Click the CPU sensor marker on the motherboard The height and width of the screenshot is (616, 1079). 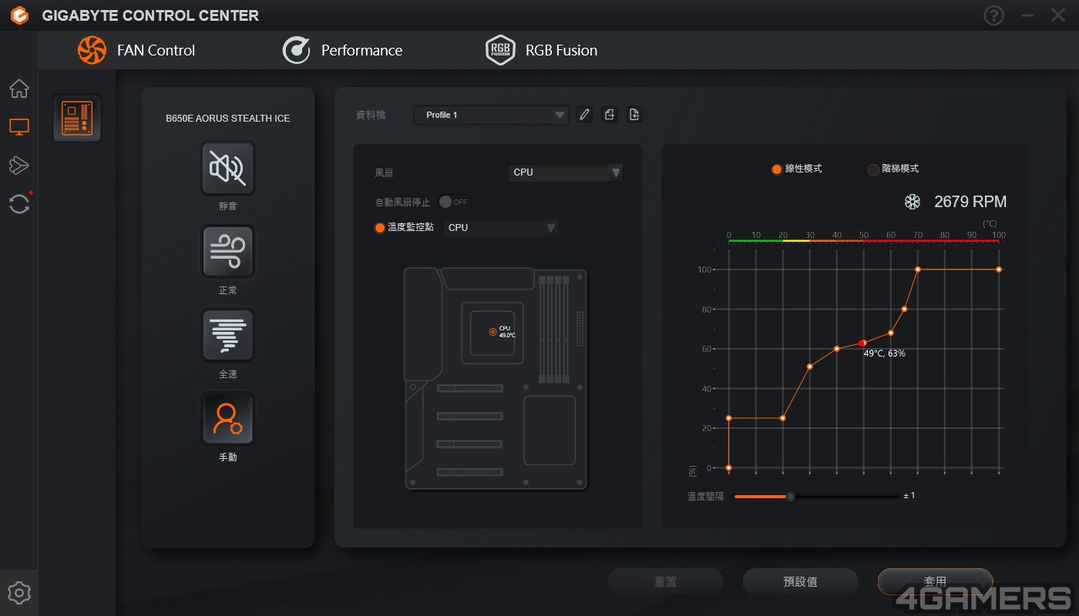(x=493, y=332)
